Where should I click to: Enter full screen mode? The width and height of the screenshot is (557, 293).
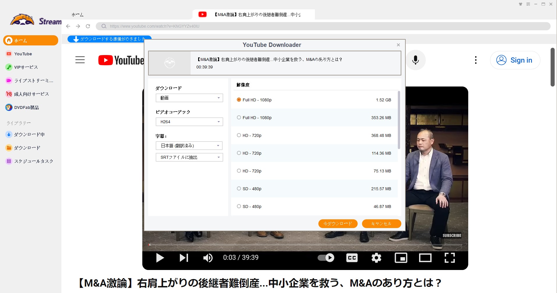point(450,258)
